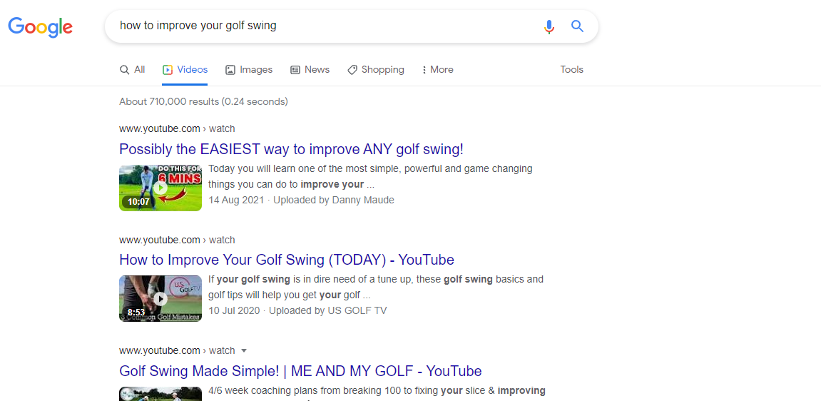The width and height of the screenshot is (821, 401).
Task: Open the All results tab
Action: tap(132, 70)
